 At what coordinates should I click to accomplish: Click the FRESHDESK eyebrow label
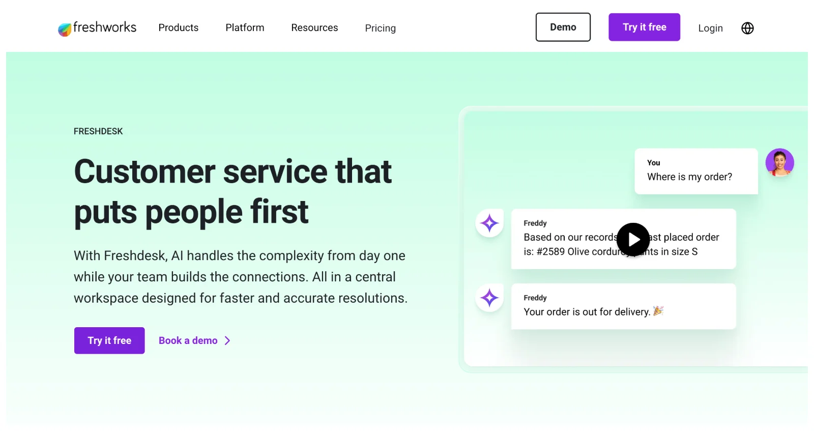tap(98, 131)
